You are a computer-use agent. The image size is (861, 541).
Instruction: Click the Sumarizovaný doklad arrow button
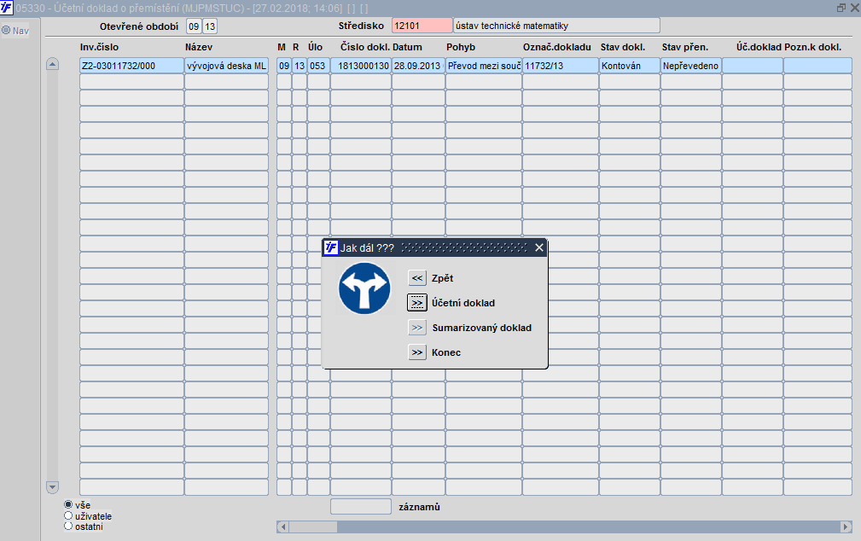click(417, 328)
